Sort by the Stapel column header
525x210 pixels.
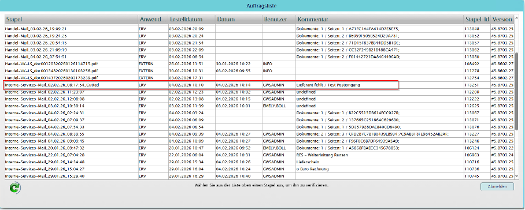pyautogui.click(x=71, y=20)
